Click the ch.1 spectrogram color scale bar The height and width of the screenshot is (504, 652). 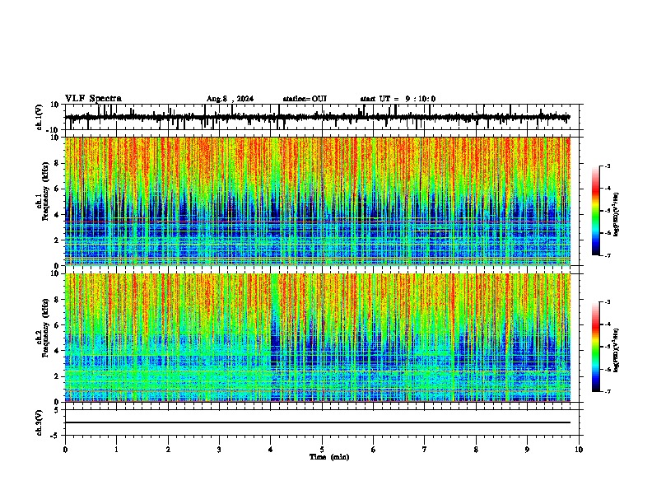pos(596,211)
